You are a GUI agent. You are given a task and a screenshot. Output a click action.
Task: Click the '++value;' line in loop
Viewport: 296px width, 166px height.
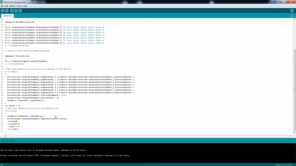pos(12,121)
